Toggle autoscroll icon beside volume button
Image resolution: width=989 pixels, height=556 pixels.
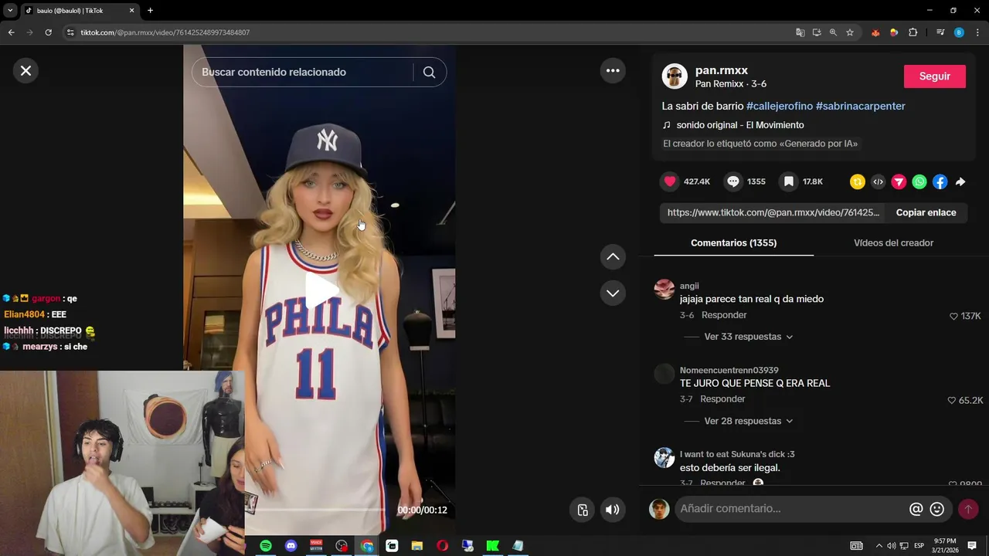point(583,510)
